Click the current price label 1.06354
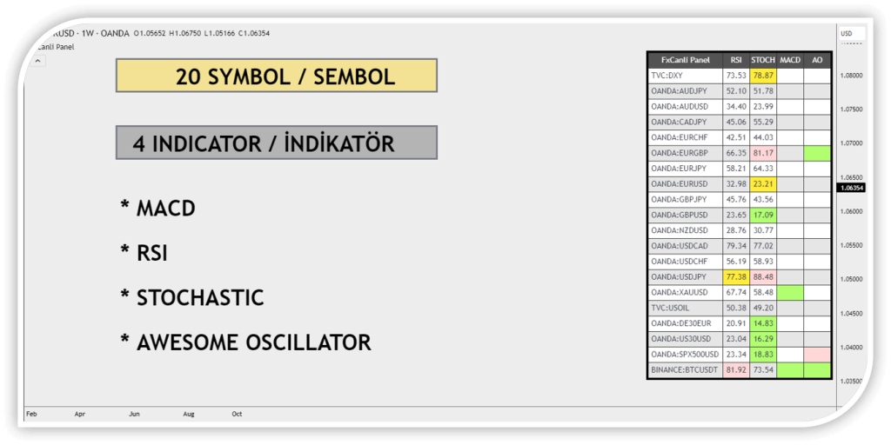This screenshot has height=445, width=891. [851, 188]
